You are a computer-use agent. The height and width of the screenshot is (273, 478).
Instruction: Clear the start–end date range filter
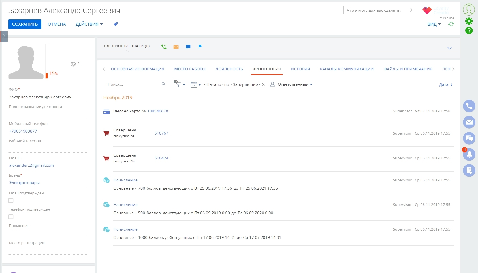[x=263, y=84]
